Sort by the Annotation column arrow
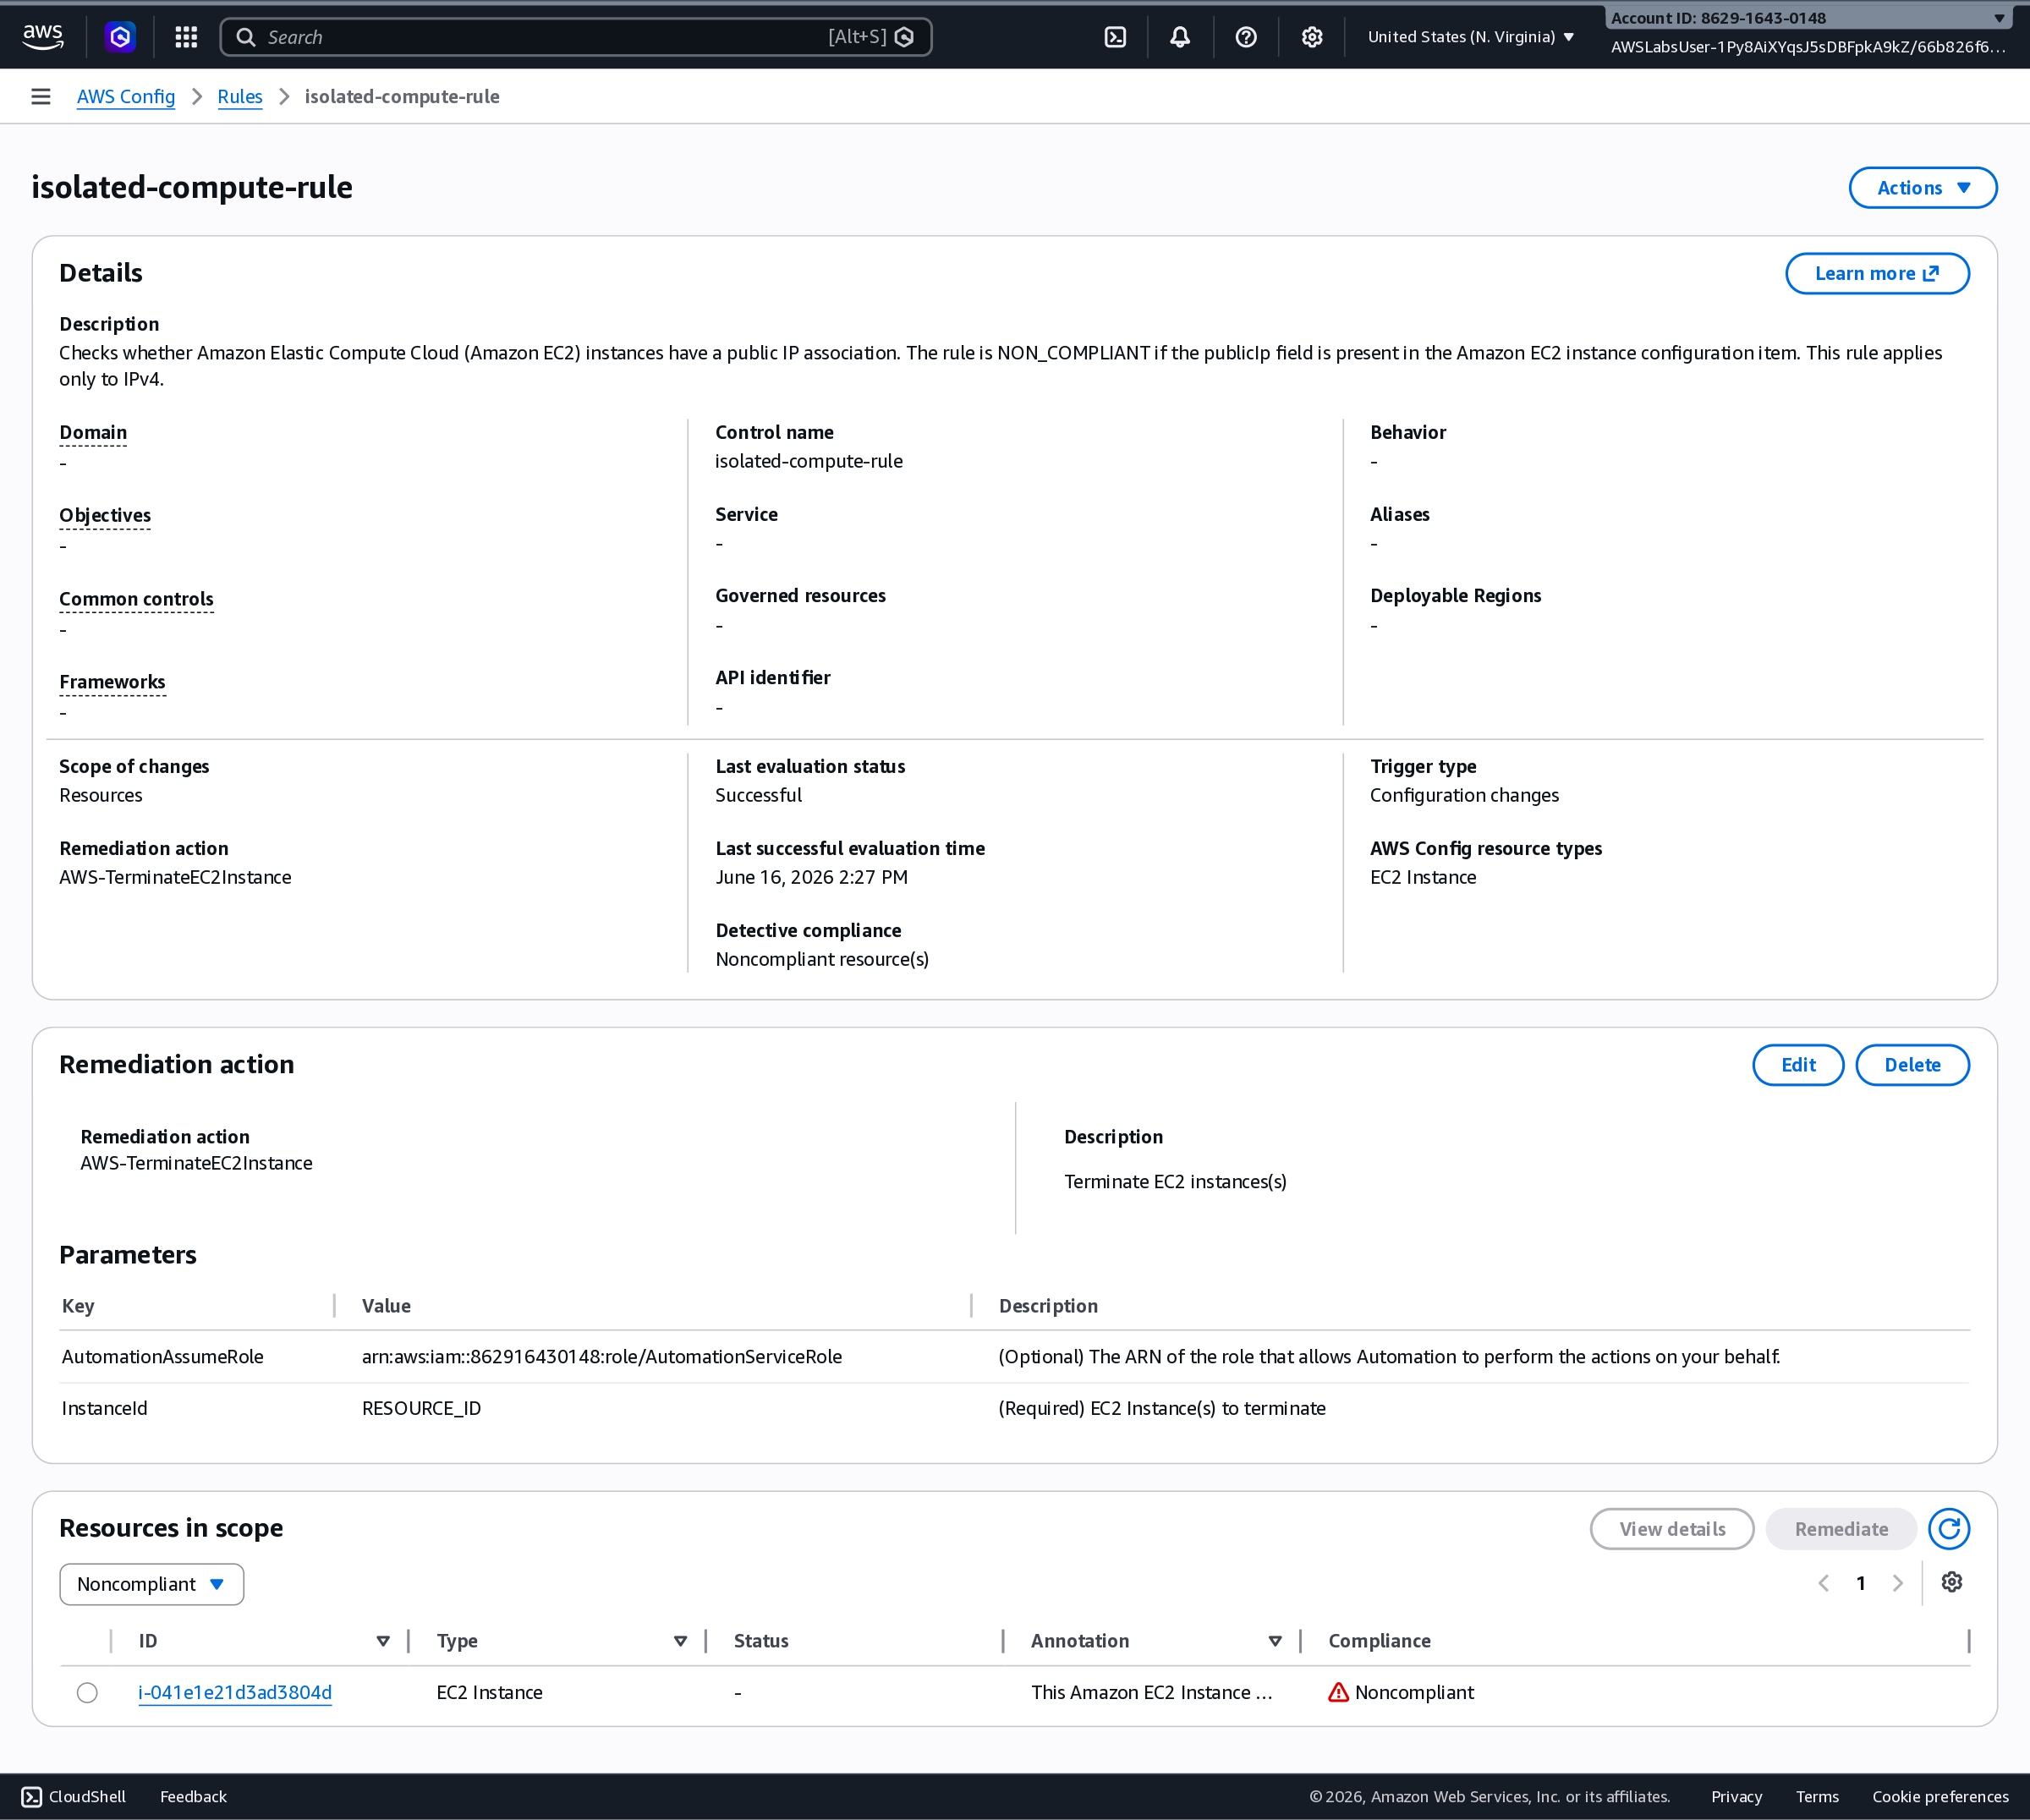The width and height of the screenshot is (2030, 1820). [x=1275, y=1641]
